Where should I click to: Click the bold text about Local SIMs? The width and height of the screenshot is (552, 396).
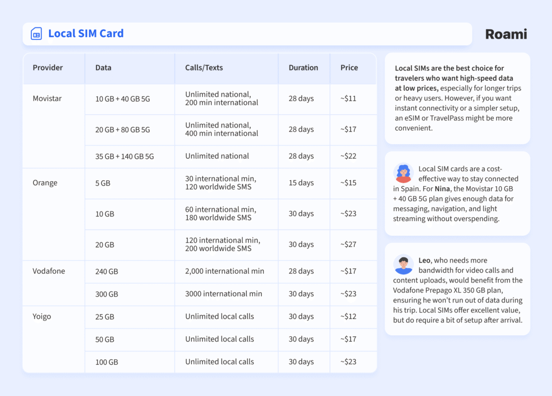pos(449,78)
